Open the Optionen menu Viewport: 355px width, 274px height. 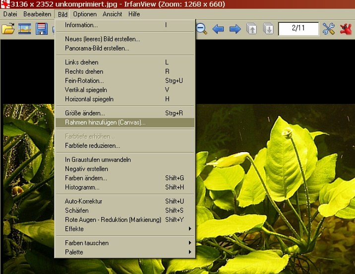(85, 14)
